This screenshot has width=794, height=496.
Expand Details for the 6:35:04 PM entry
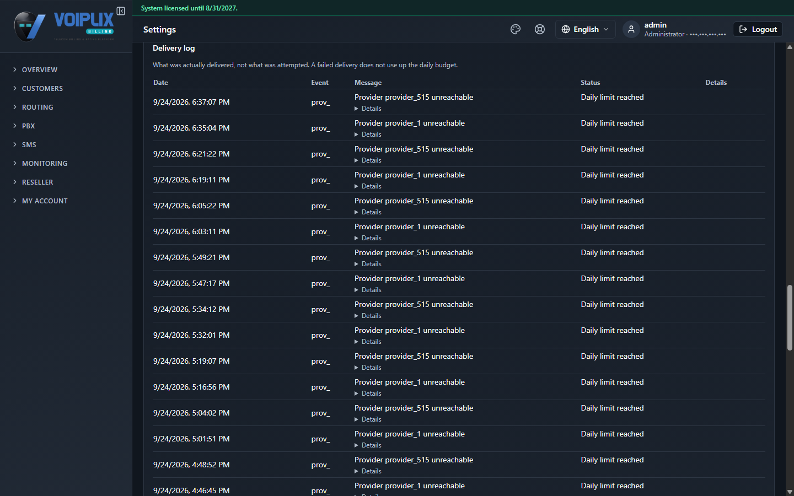(x=368, y=134)
